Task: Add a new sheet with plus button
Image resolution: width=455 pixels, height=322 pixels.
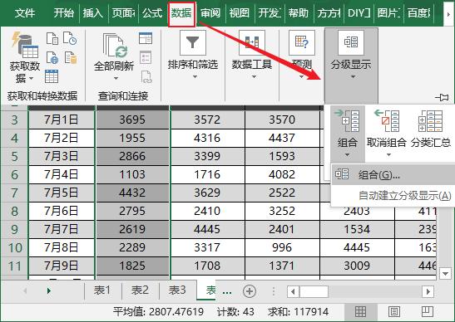Action: point(250,291)
